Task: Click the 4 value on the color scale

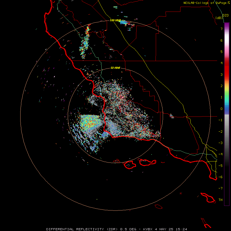Action: pos(222,63)
